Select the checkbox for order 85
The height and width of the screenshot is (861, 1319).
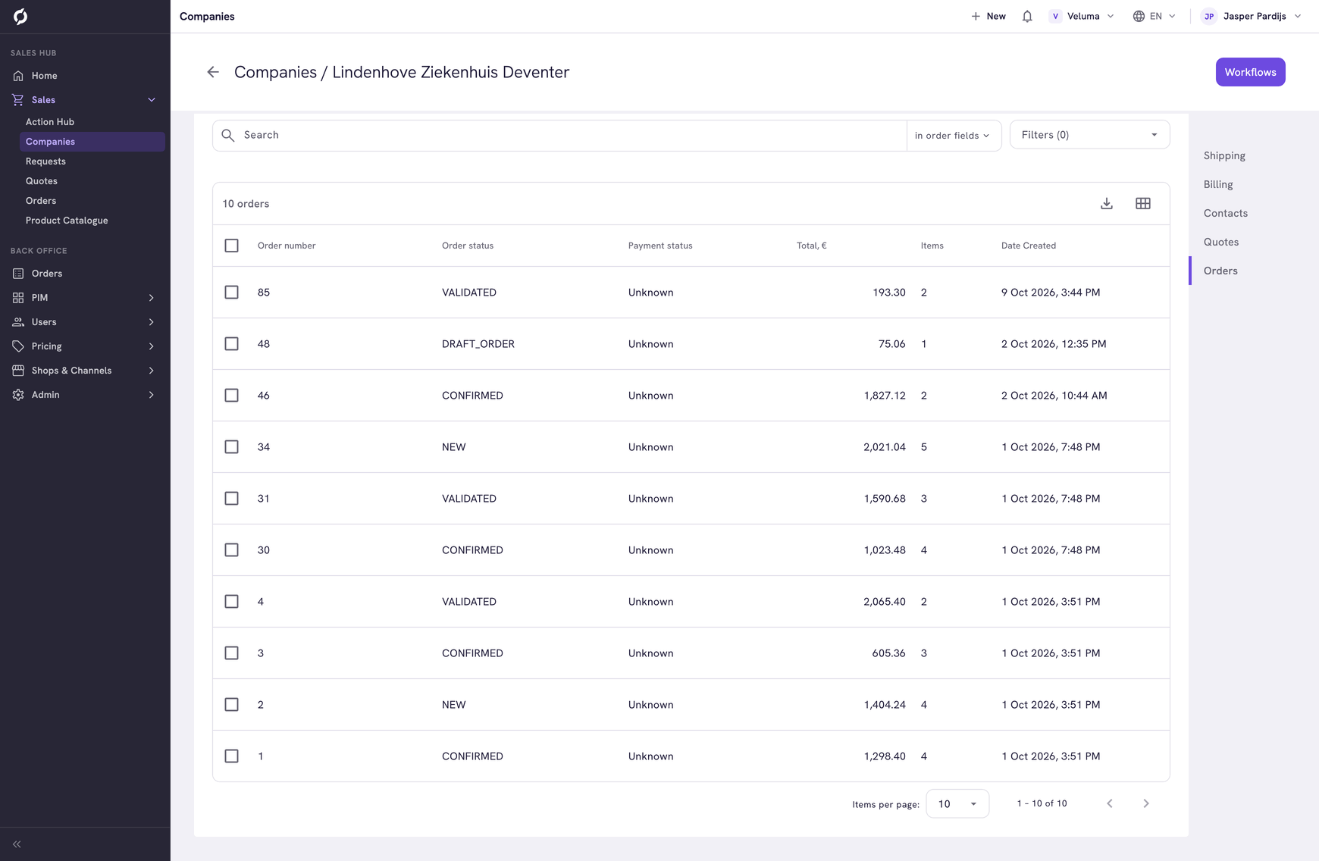point(232,293)
